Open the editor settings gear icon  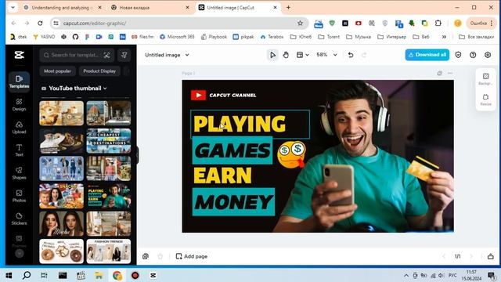point(488,55)
